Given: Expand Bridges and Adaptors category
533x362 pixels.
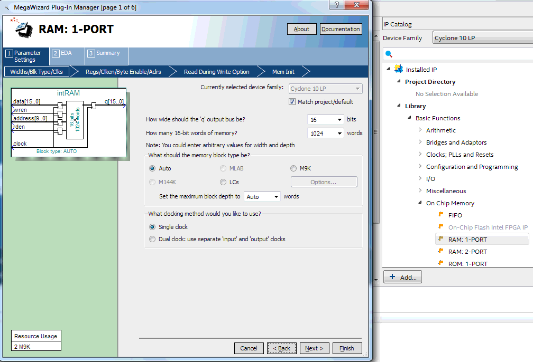Looking at the screenshot, I should pos(420,142).
